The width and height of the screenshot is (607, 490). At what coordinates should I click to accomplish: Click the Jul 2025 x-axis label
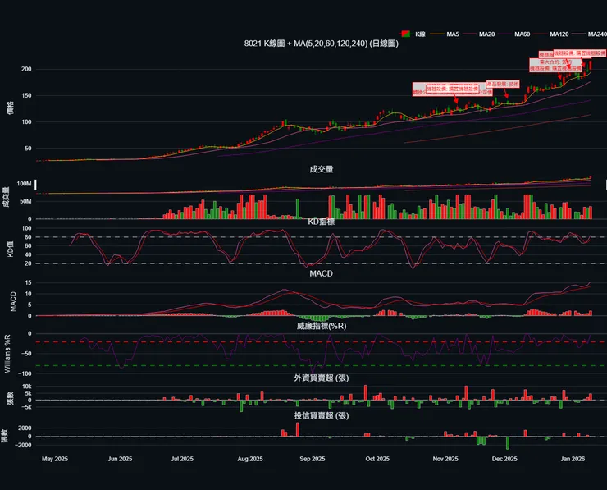tap(182, 459)
